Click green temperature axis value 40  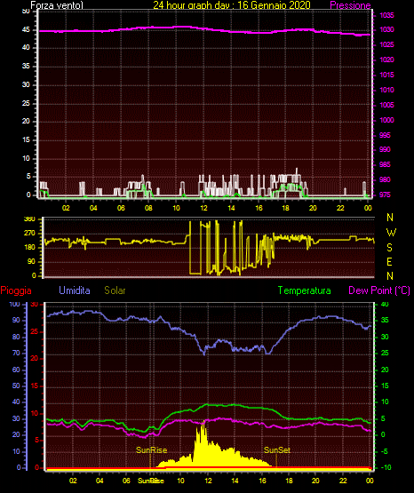[385, 304]
